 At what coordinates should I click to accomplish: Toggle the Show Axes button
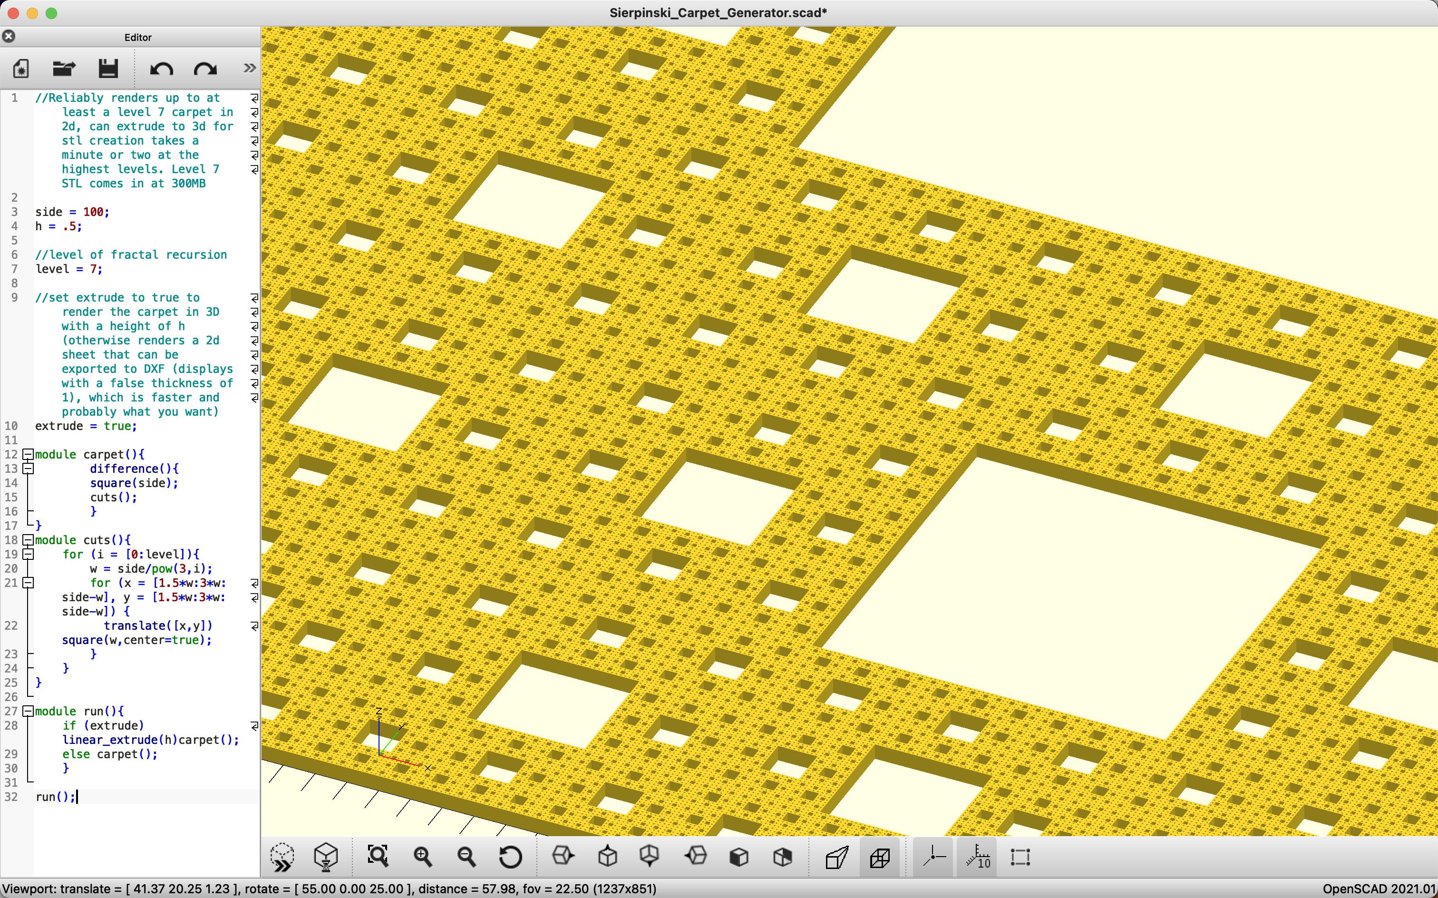point(934,857)
